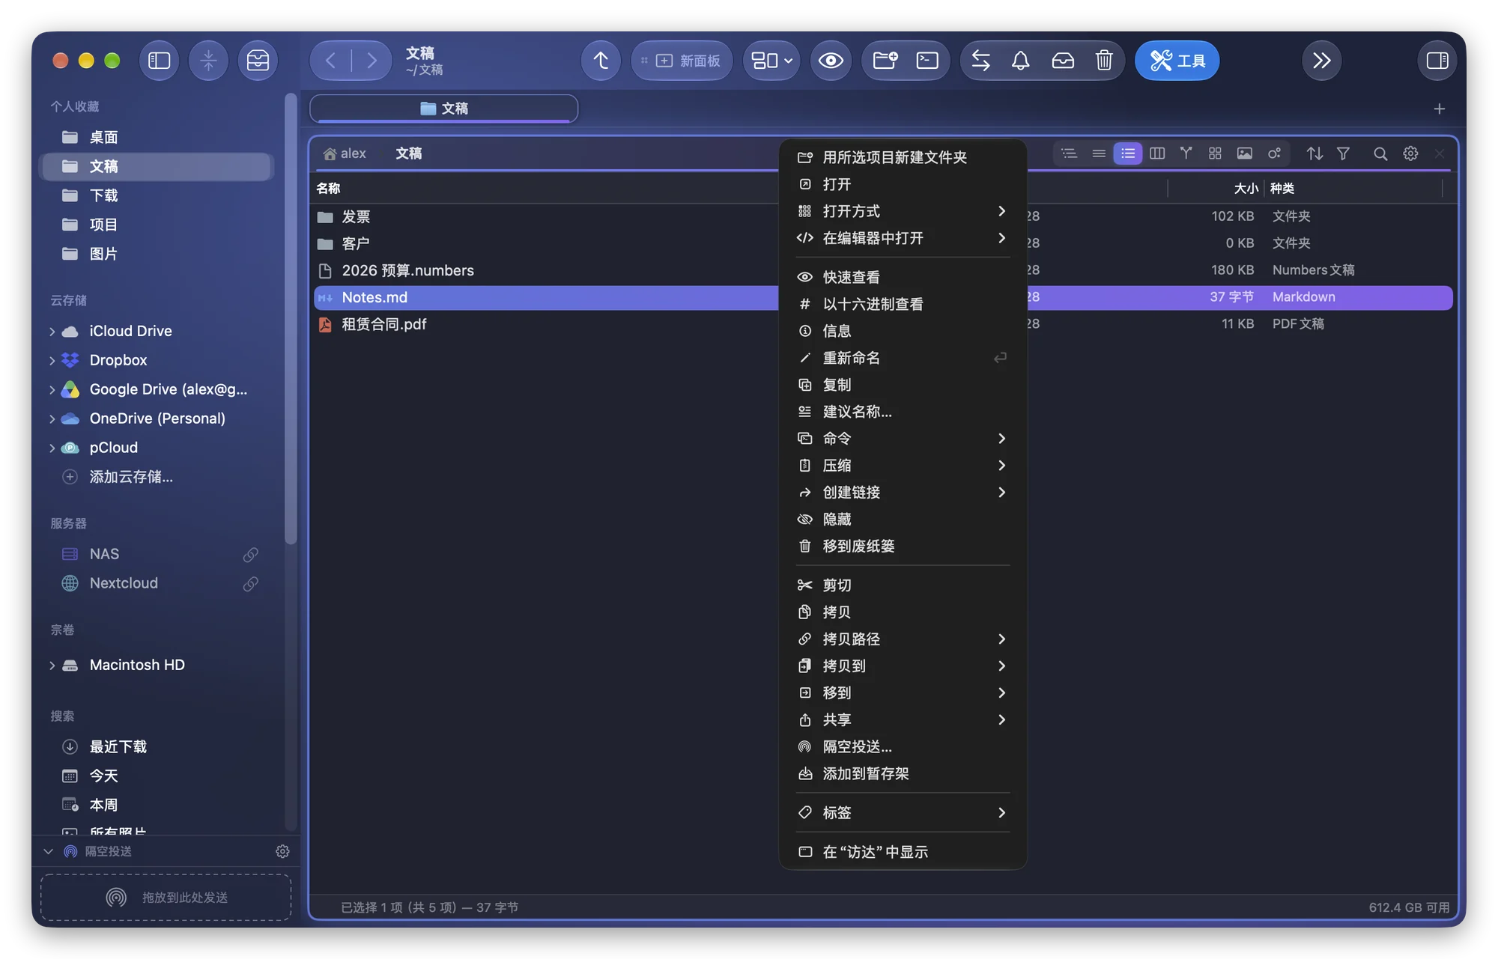Click the new folder toolbar icon
Screen dimensions: 1498x959
[x=885, y=61]
